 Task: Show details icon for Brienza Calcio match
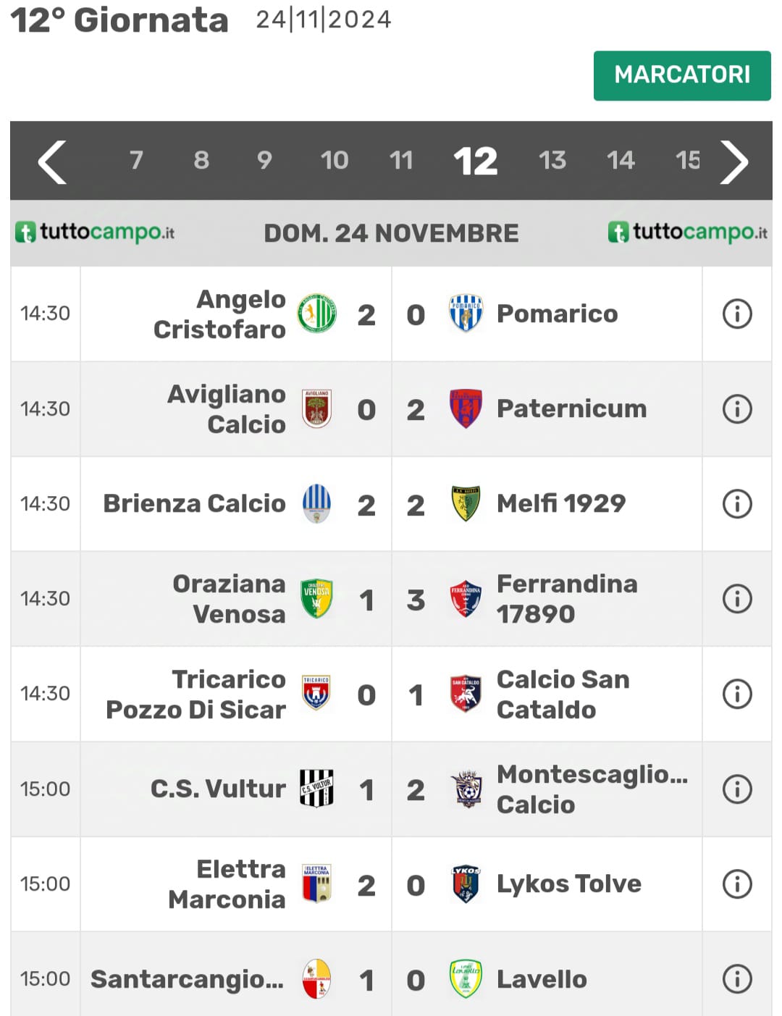click(737, 504)
